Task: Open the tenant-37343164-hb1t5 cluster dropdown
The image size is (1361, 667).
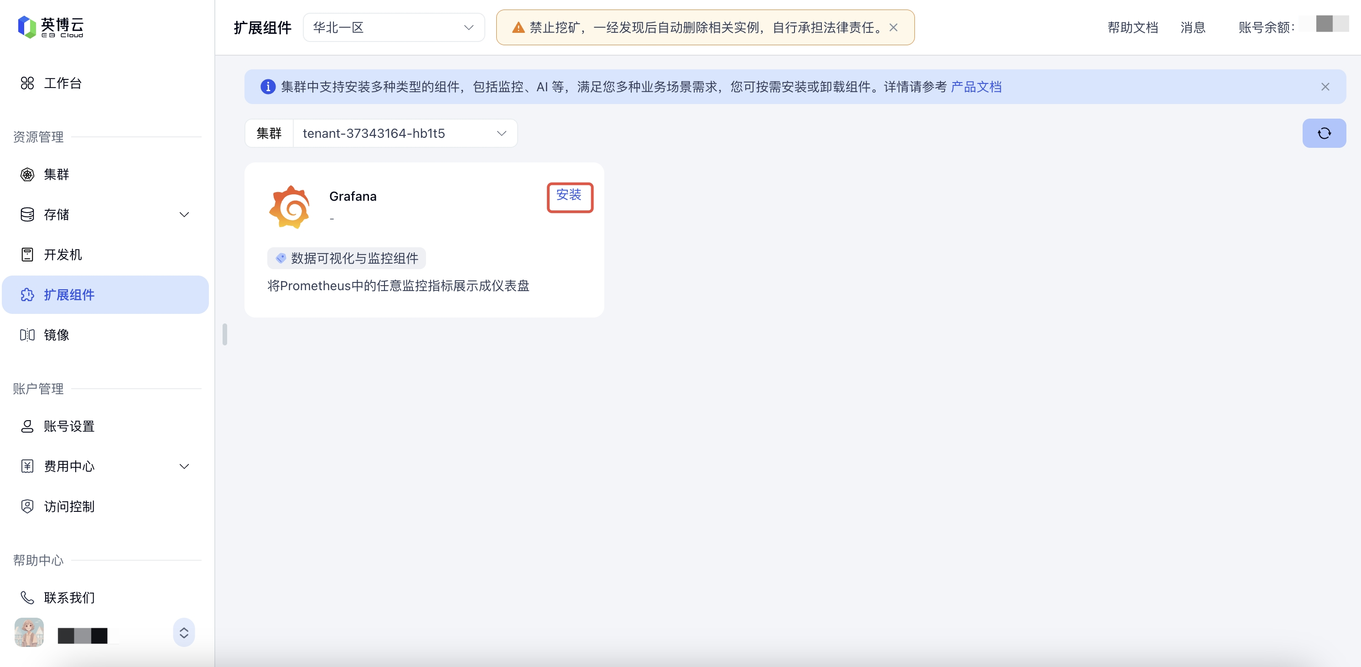Action: point(405,133)
